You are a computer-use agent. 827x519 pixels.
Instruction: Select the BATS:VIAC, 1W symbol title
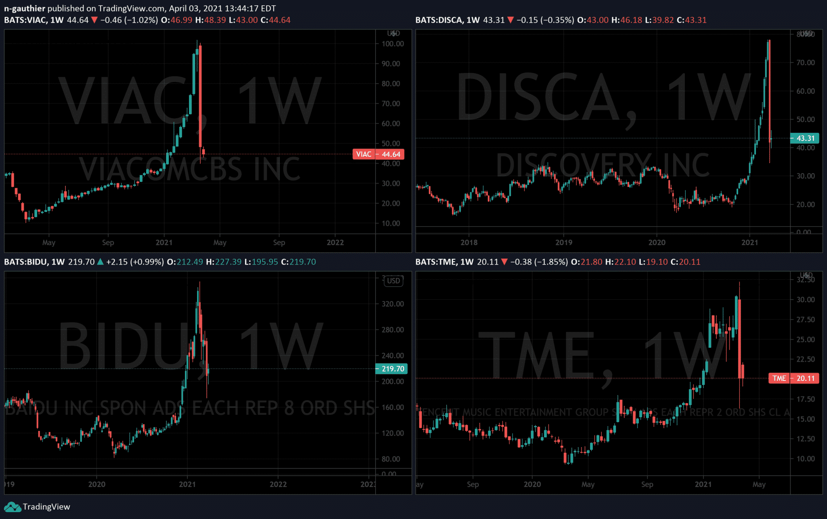[34, 20]
